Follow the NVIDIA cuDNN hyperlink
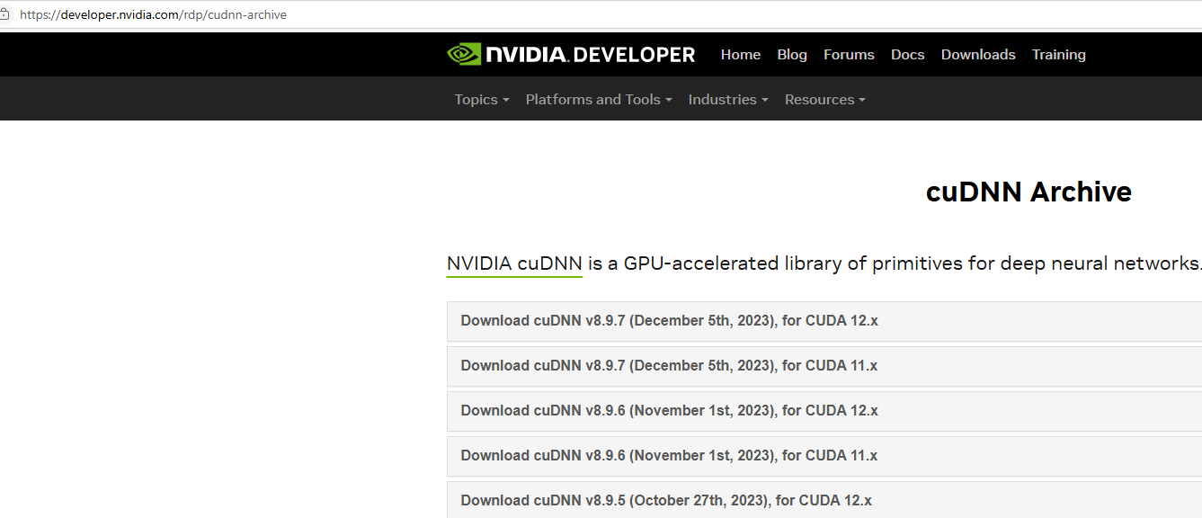Viewport: 1202px width, 518px height. pos(514,263)
